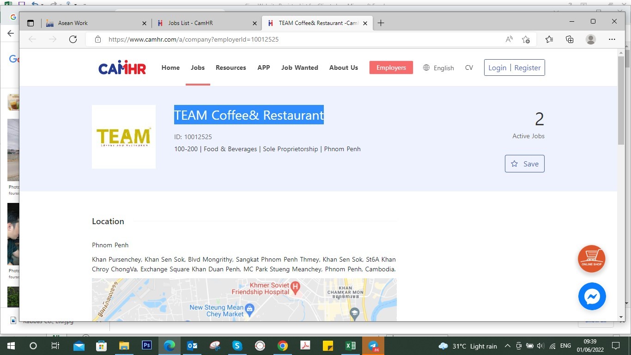Switch to the Asean Work tab

pos(73,23)
